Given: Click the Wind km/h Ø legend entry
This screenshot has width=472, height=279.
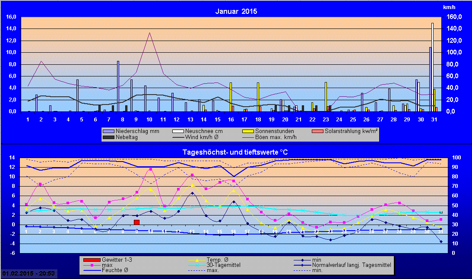Looking at the screenshot, I should point(199,137).
